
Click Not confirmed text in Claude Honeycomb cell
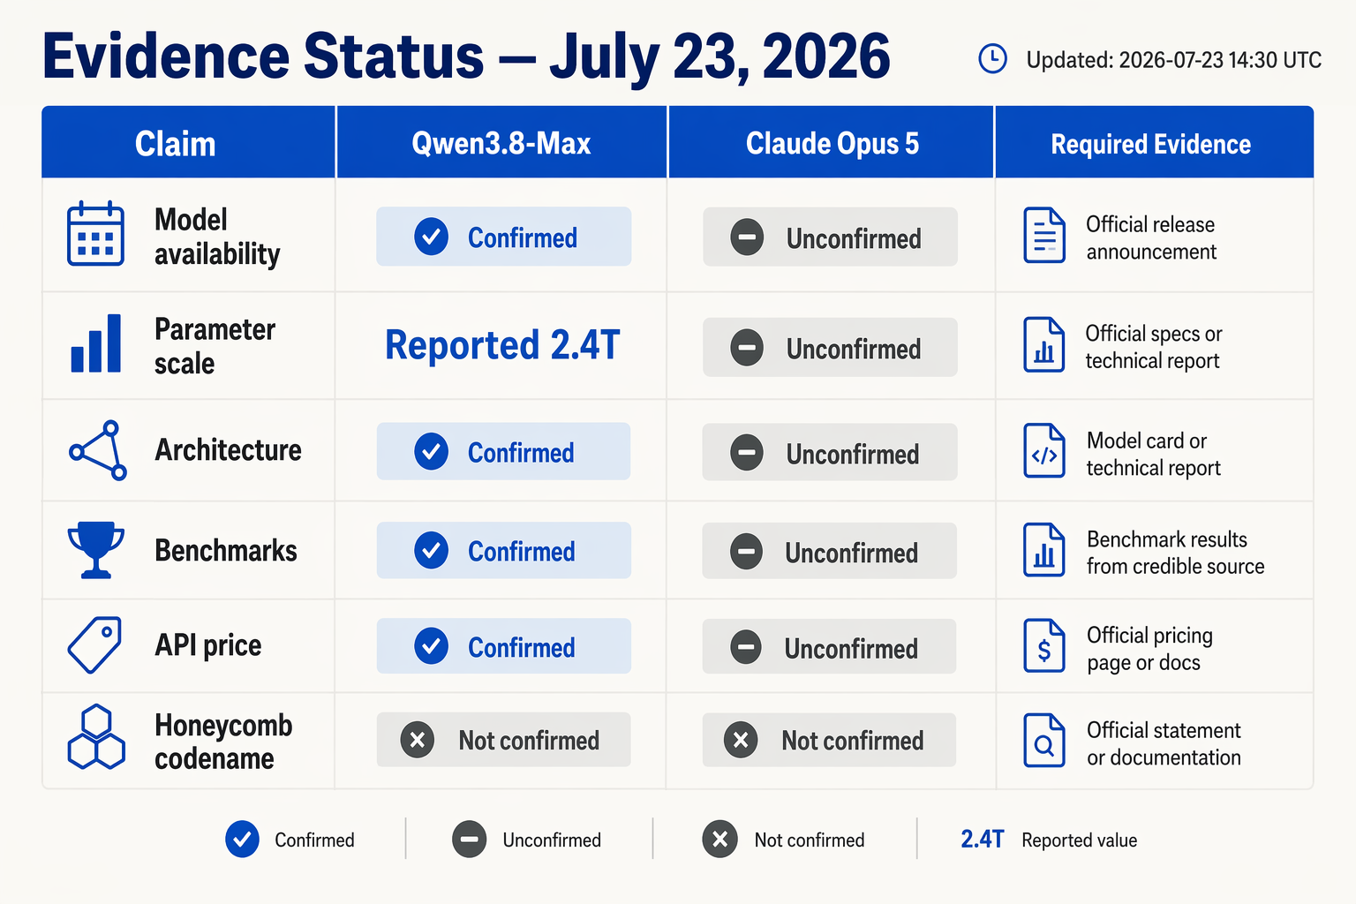[853, 740]
